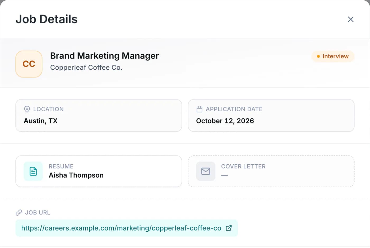Open the resume document icon
The height and width of the screenshot is (248, 370).
(x=33, y=171)
